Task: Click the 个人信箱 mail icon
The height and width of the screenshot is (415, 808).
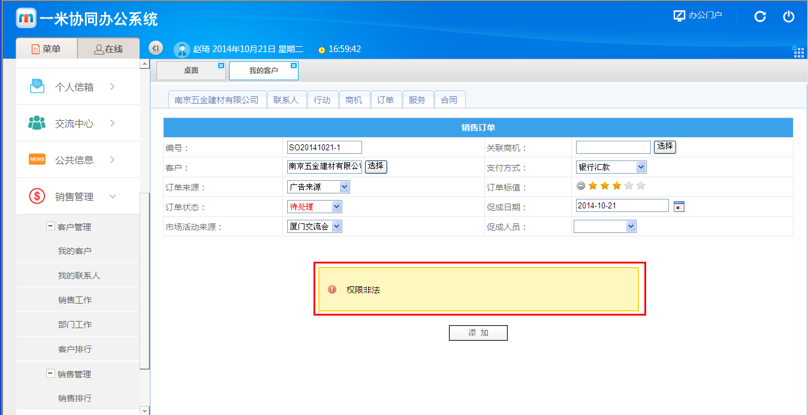Action: [37, 87]
